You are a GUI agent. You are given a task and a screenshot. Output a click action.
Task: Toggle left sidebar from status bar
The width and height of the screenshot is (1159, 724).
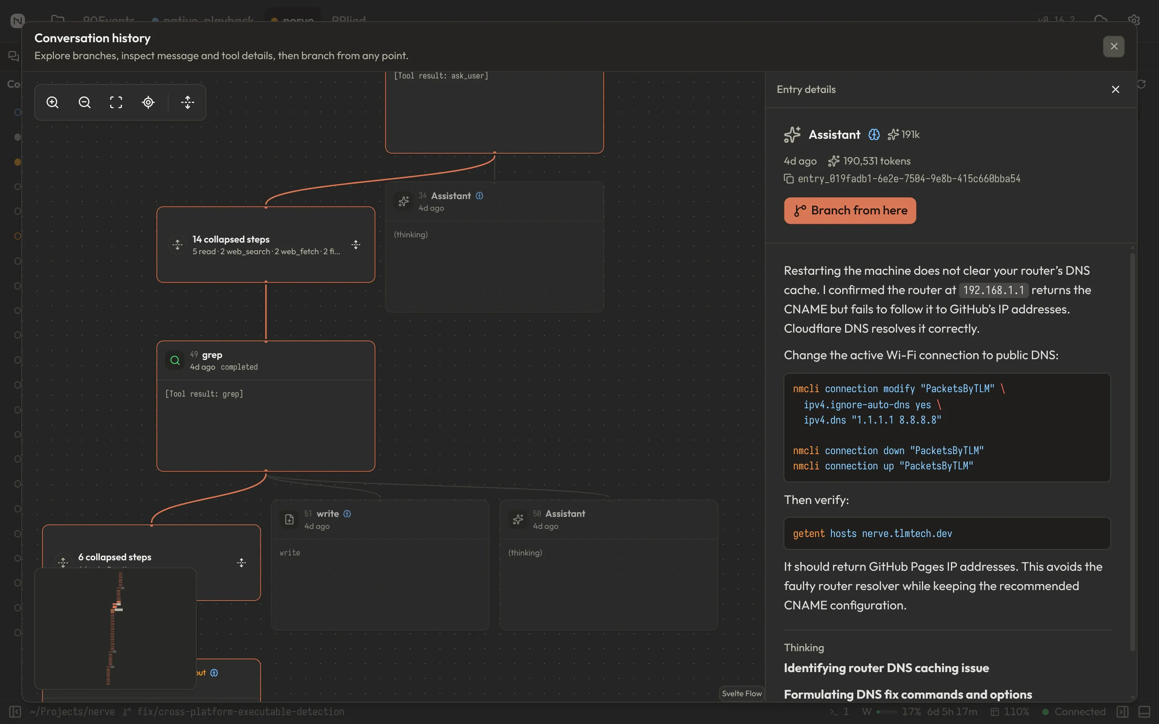[15, 712]
